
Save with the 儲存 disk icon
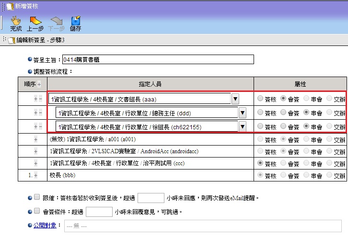[x=76, y=21]
